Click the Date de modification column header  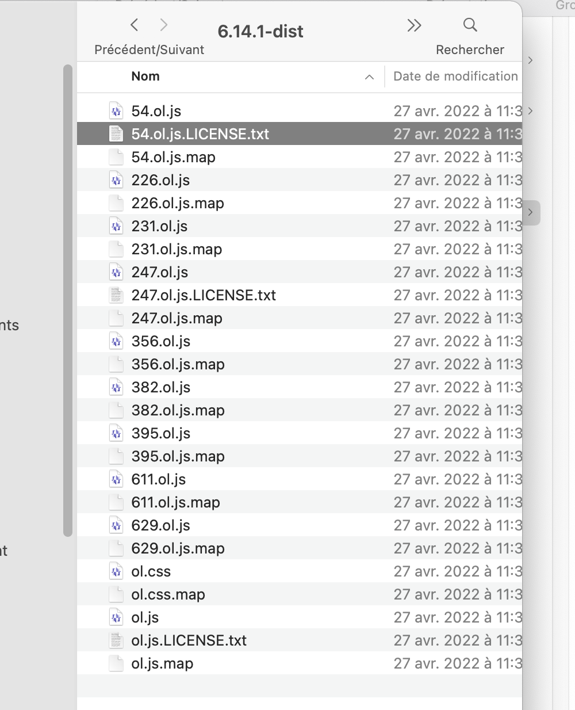coord(455,77)
